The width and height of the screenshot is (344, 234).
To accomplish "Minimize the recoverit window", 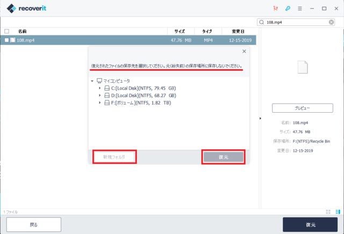I will tap(312, 9).
